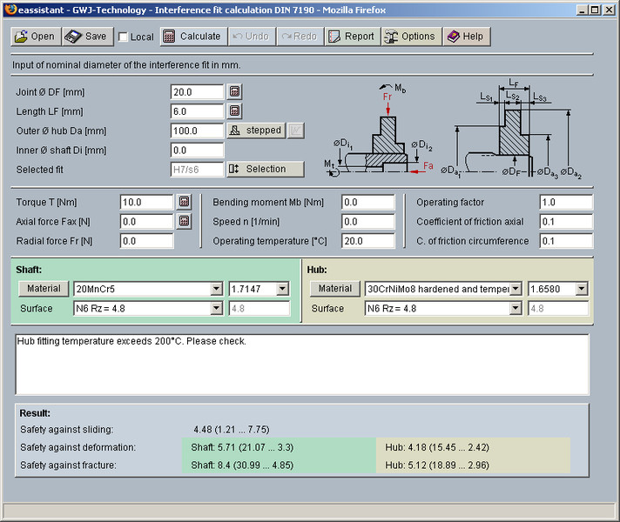This screenshot has width=620, height=522.
Task: Expand the shaft material 20MnCr5 dropdown
Action: pyautogui.click(x=217, y=289)
